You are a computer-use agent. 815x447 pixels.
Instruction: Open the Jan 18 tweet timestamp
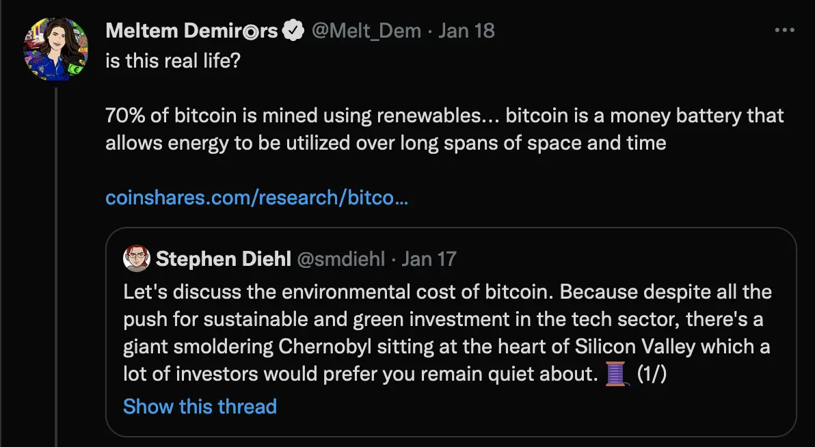[x=466, y=31]
